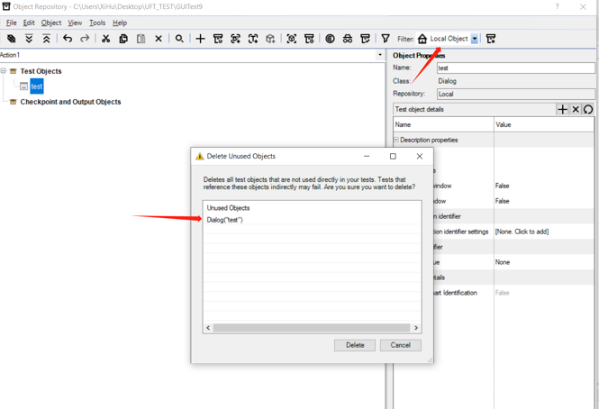Screen dimensions: 599x409
Task: Click the Find magnifier icon
Action: (179, 39)
